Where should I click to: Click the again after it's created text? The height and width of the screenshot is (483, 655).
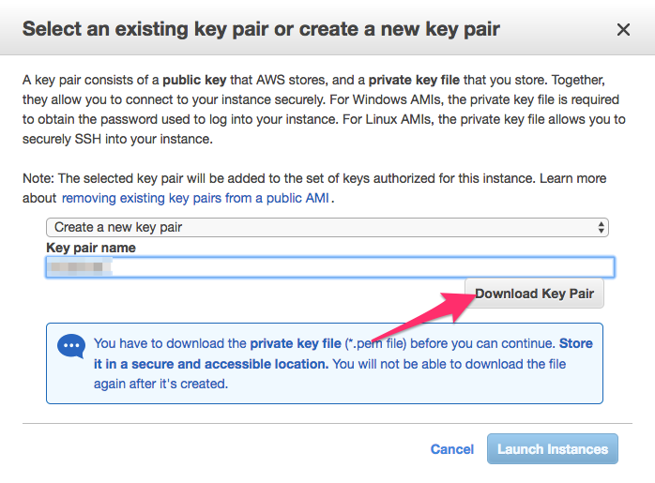coord(160,385)
